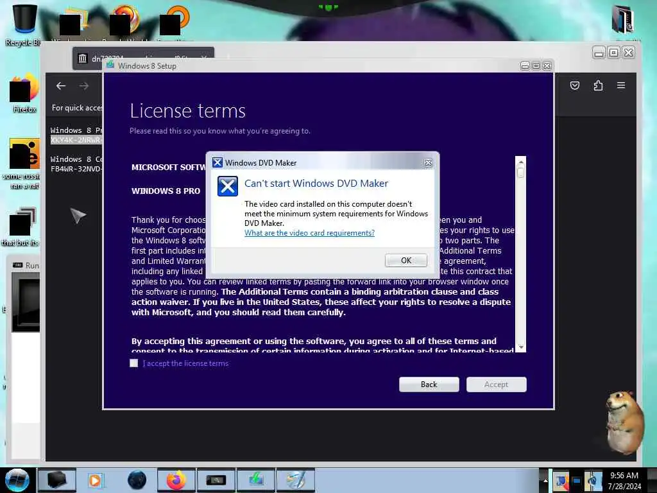Switch to the Run window taskbar button
Viewport: 657px width, 493px height.
[216, 480]
